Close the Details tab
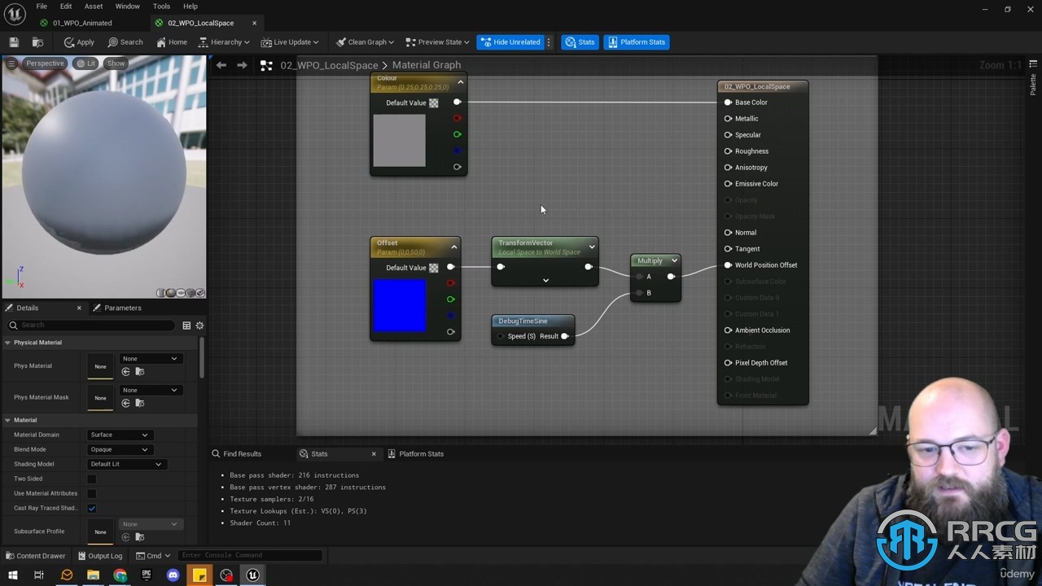 tap(79, 308)
